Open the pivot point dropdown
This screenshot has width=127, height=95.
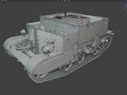point(62,1)
